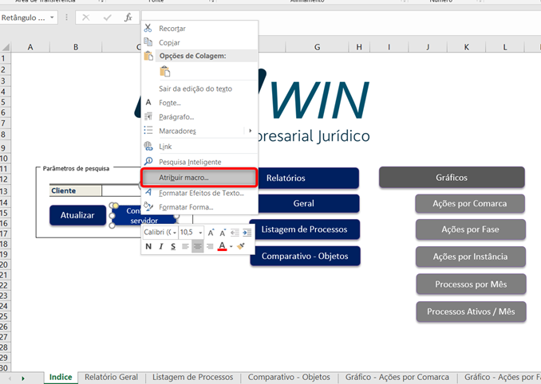
Task: Click the Parágrafo icon in context menu
Action: click(148, 116)
